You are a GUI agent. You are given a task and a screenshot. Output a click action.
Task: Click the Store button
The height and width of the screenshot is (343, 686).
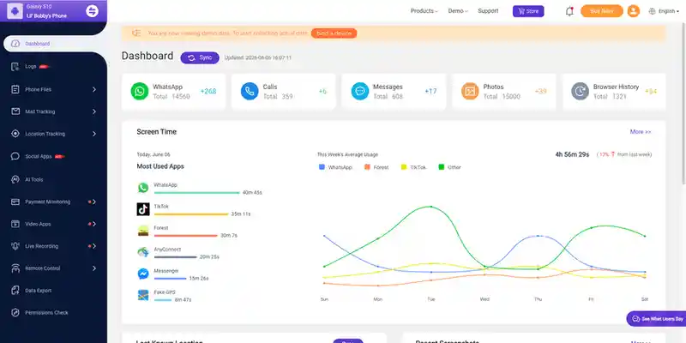pyautogui.click(x=528, y=11)
